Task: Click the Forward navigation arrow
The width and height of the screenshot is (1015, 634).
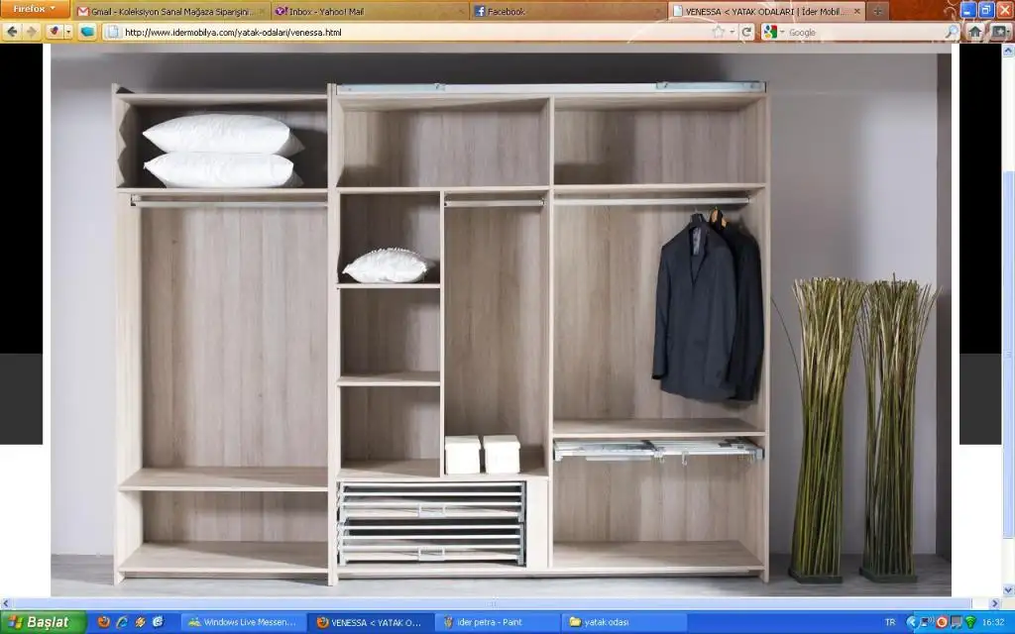Action: click(31, 32)
